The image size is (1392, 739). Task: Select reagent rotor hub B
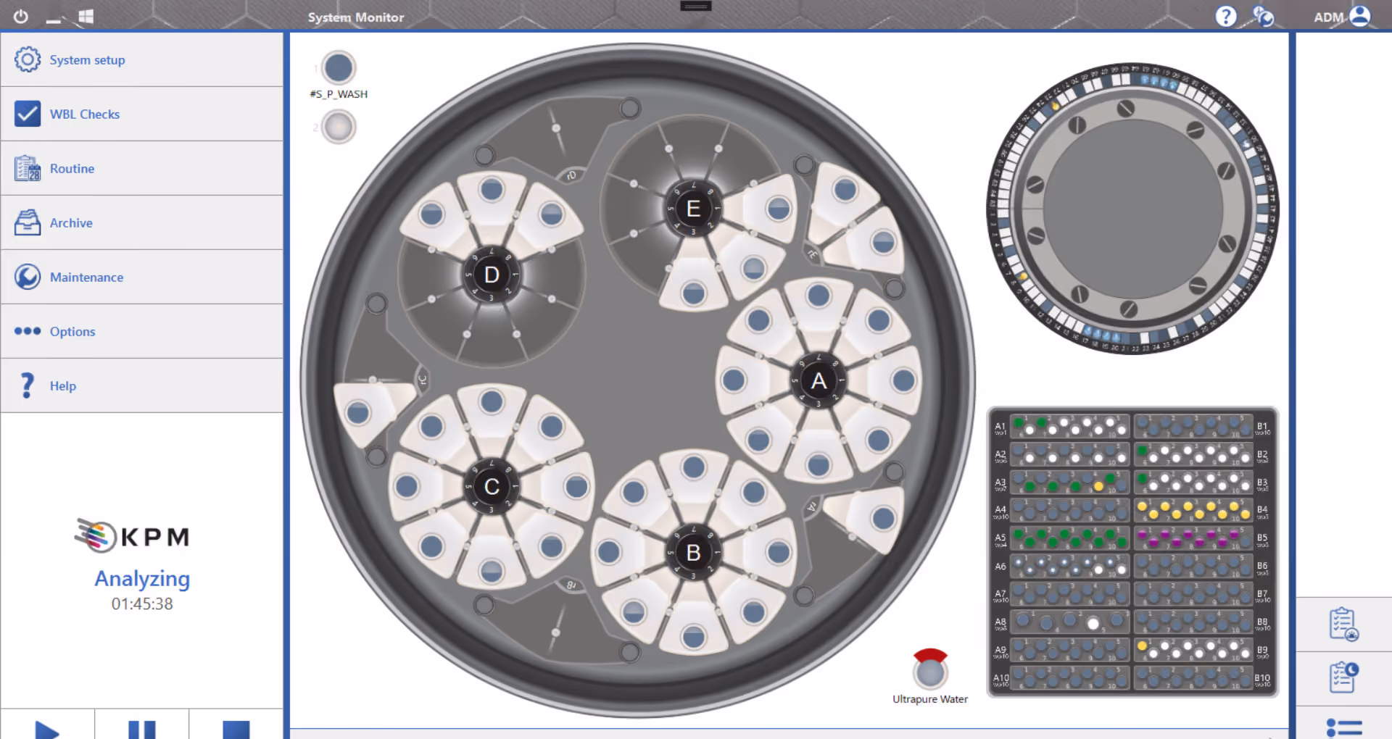pyautogui.click(x=693, y=553)
